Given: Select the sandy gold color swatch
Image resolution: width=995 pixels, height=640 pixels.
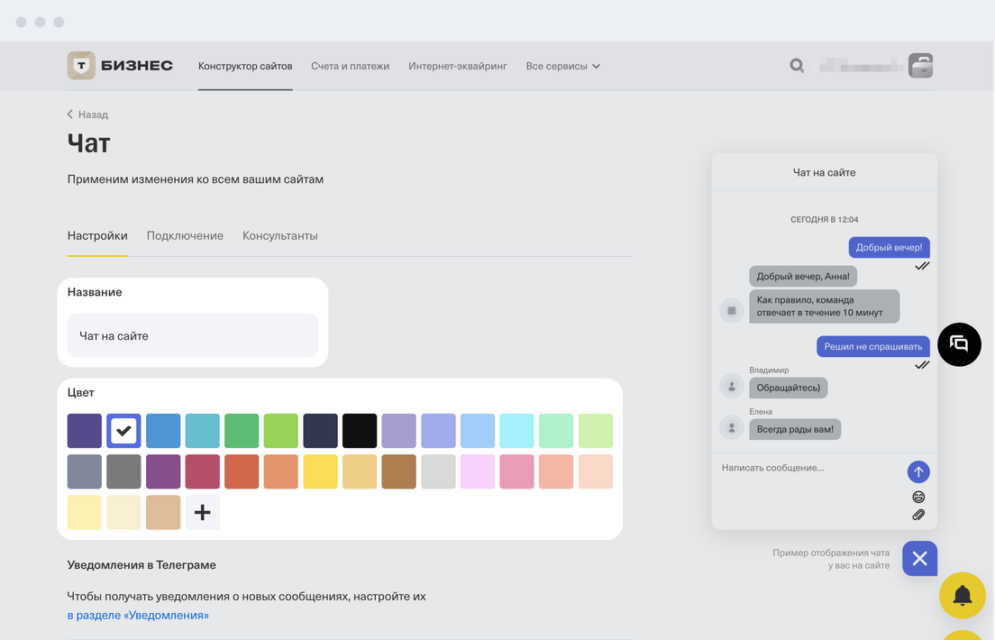Looking at the screenshot, I should coord(360,471).
